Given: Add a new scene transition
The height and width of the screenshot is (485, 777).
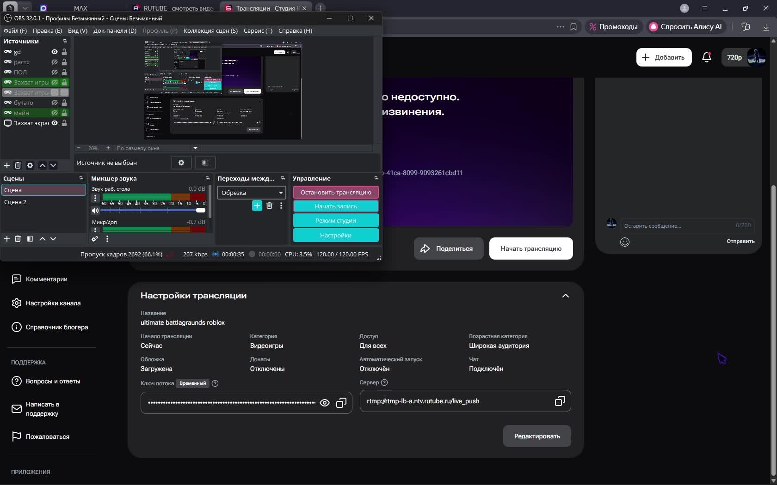Looking at the screenshot, I should [x=257, y=206].
